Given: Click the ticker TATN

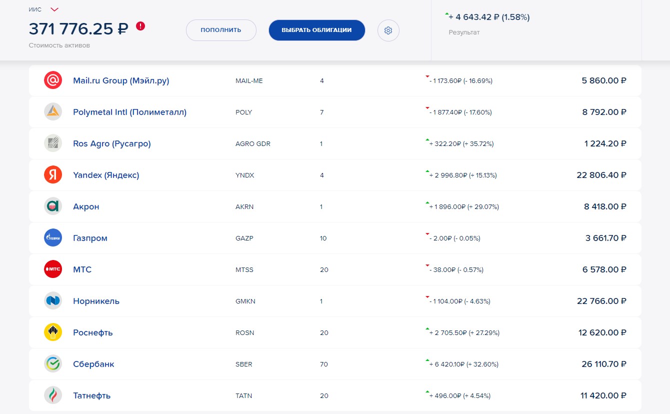Looking at the screenshot, I should pyautogui.click(x=244, y=395).
